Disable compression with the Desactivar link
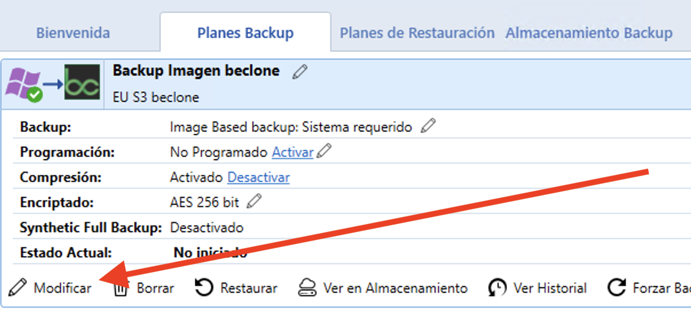Image resolution: width=691 pixels, height=319 pixels. click(258, 177)
